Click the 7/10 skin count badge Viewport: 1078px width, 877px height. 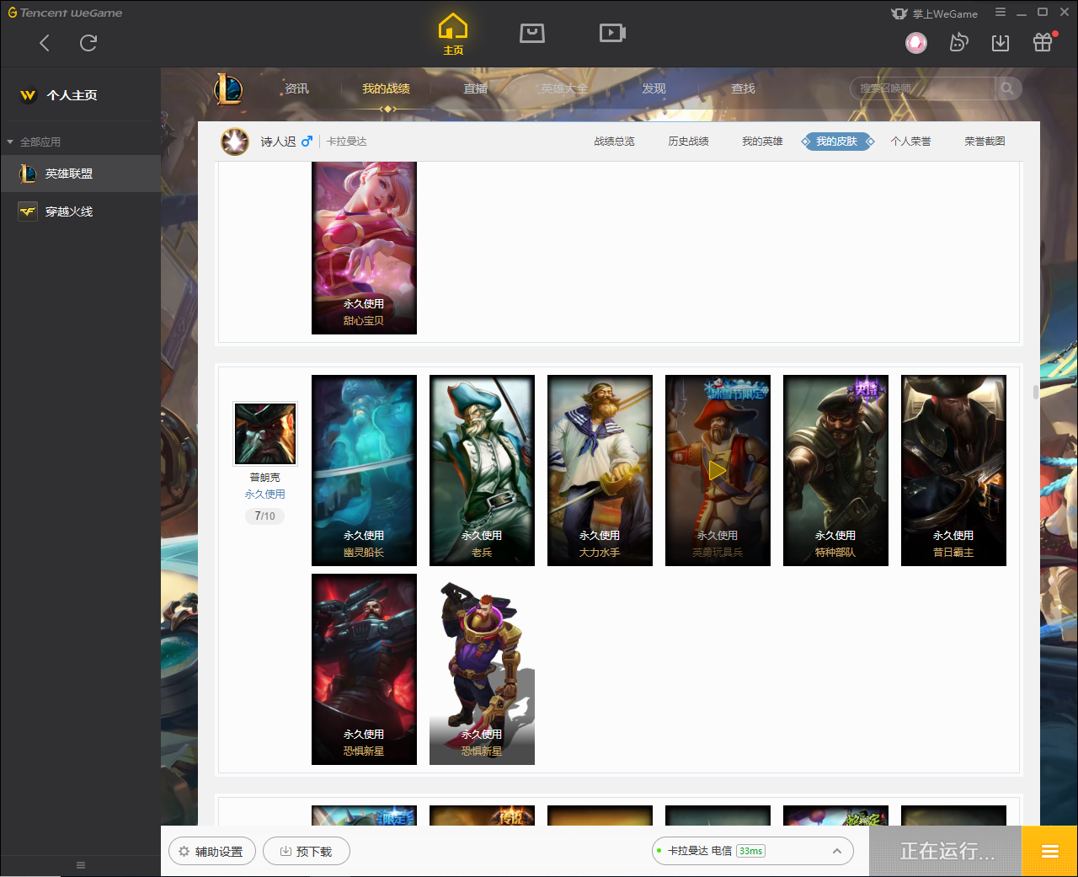264,516
